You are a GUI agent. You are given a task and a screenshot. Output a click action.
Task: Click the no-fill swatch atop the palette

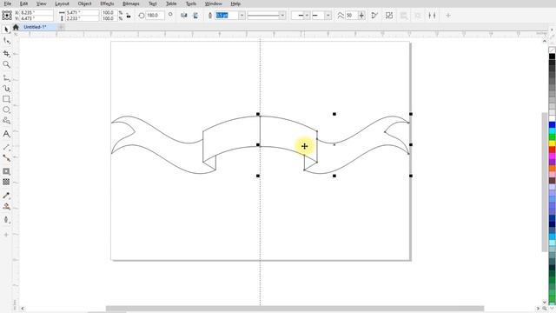553,50
